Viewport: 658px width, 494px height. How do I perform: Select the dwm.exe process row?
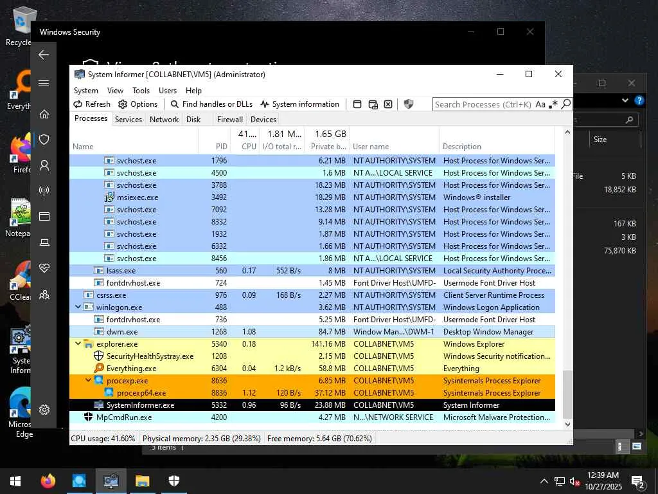click(x=312, y=332)
